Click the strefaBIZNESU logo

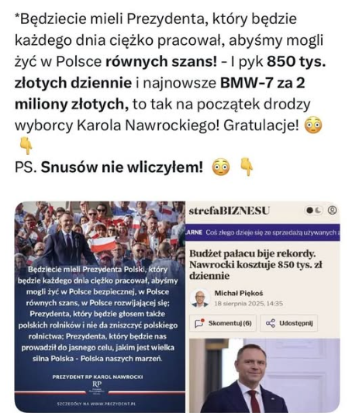coord(229,211)
